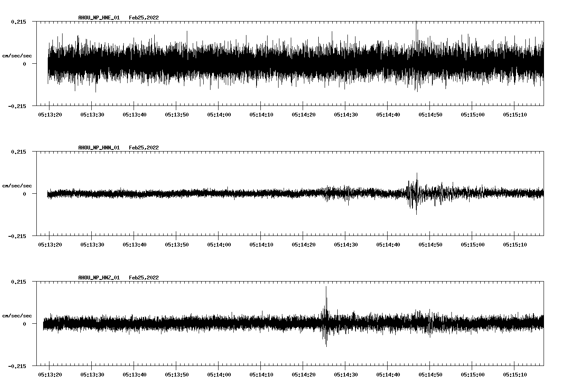The image size is (574, 390).
Task: Click the zero label on HNN y-axis
Action: pos(25,194)
